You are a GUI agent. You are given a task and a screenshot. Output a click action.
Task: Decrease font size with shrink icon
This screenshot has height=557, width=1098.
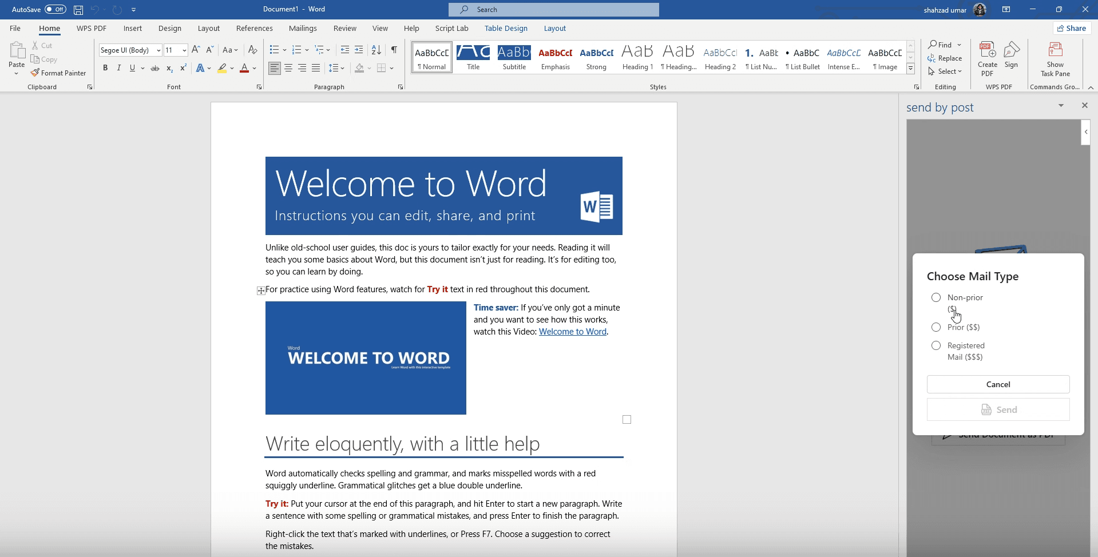(210, 50)
